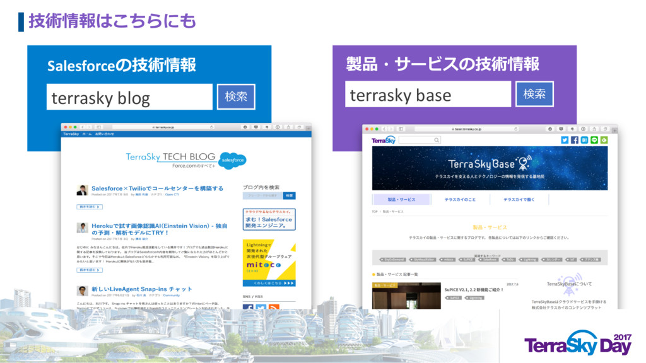This screenshot has height=363, width=646.
Task: Click the blog keyword search input field
Action: tap(262, 195)
